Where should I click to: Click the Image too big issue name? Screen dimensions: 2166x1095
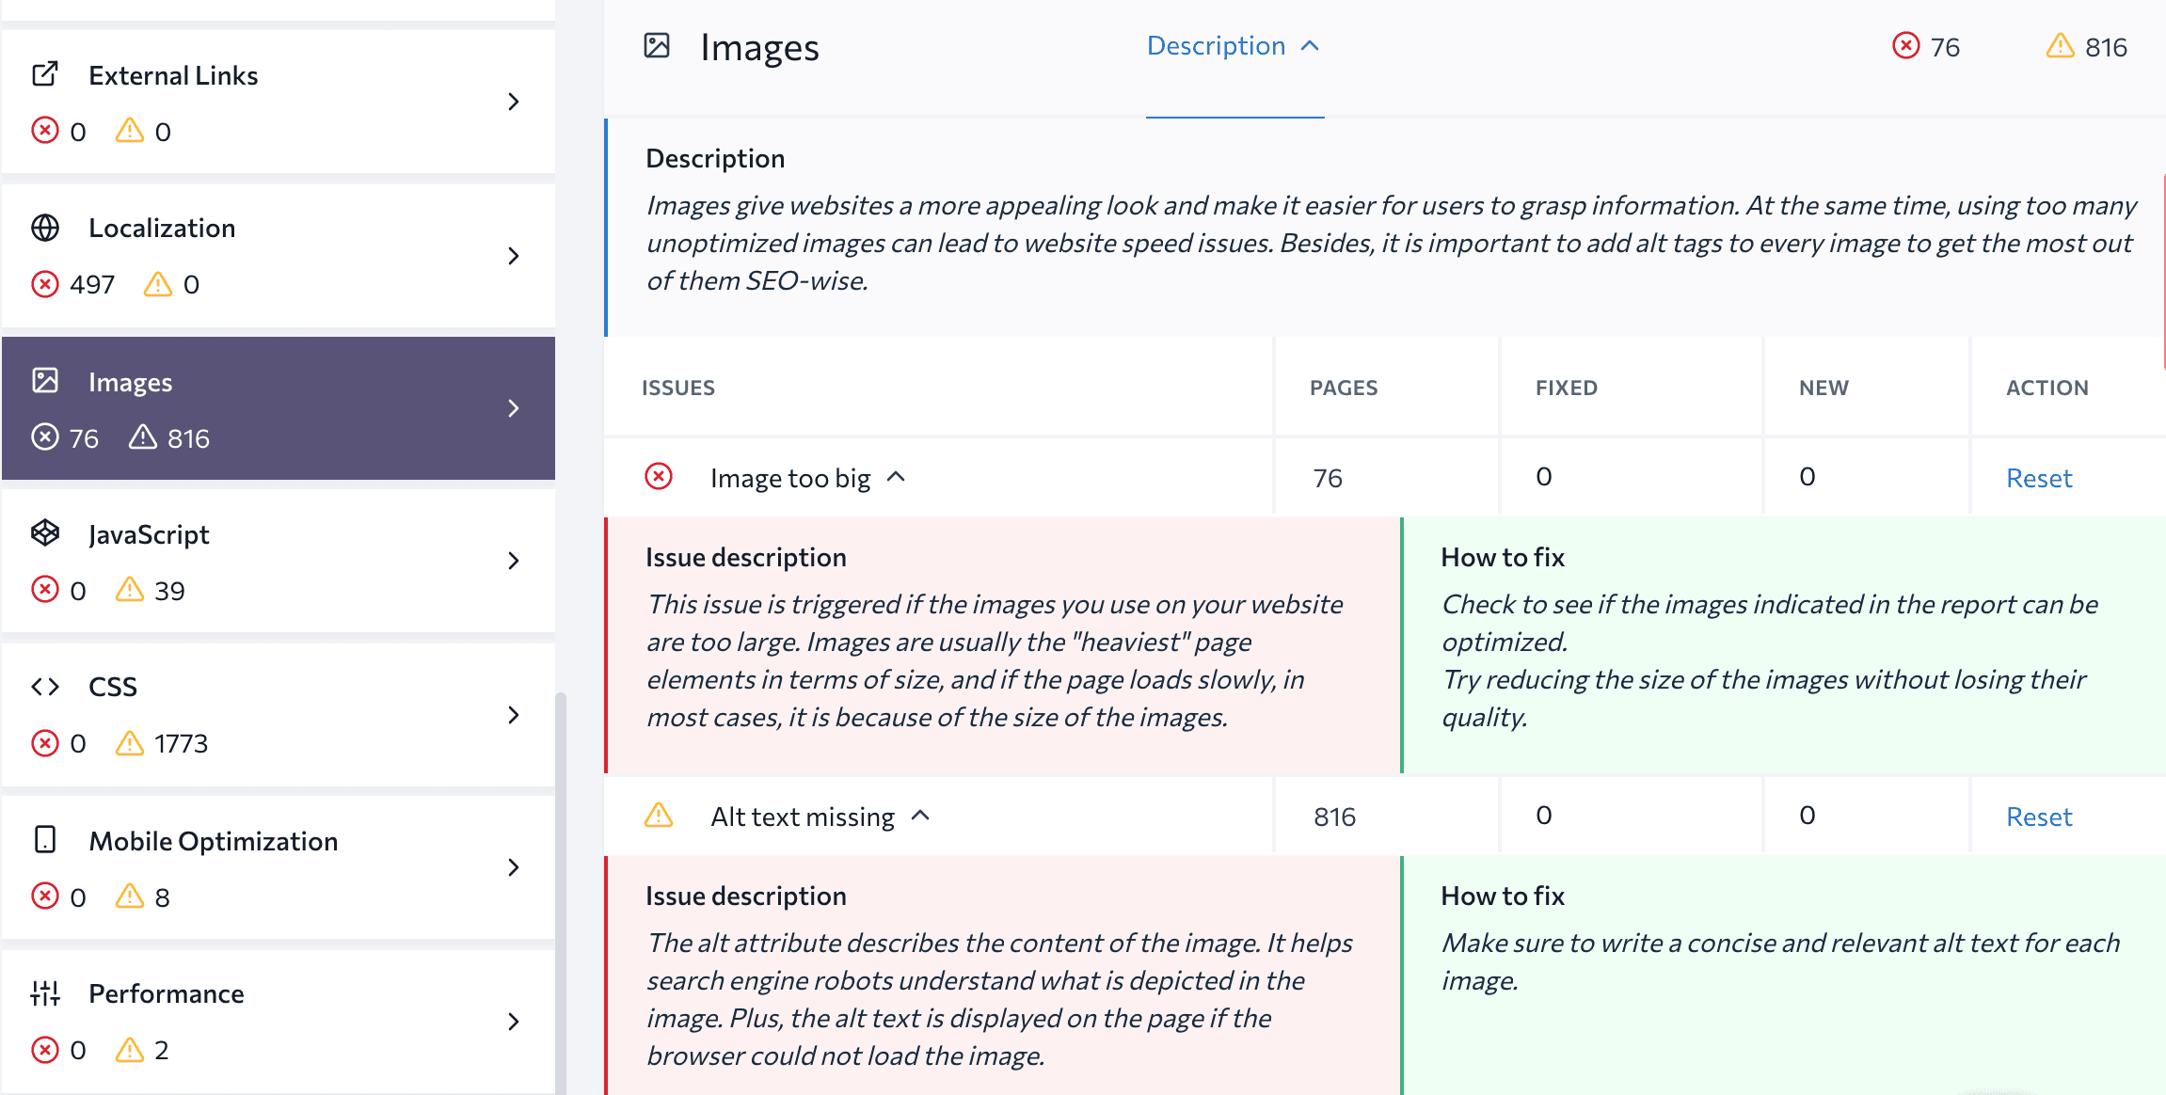click(790, 478)
